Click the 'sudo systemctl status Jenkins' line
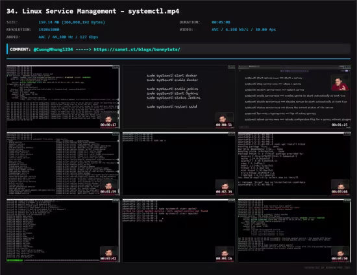 173,97
